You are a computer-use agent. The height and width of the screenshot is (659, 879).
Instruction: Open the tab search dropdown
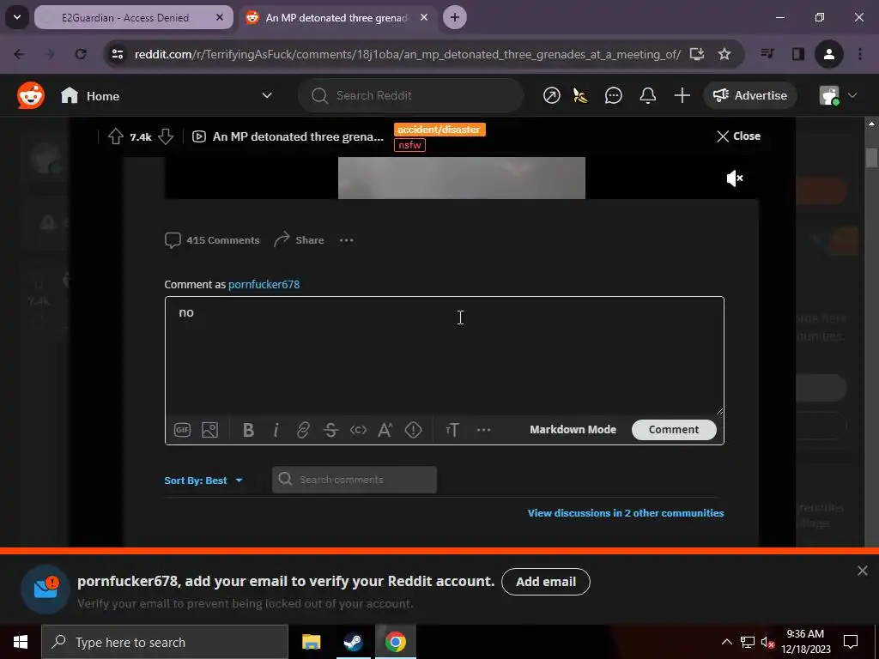click(17, 17)
